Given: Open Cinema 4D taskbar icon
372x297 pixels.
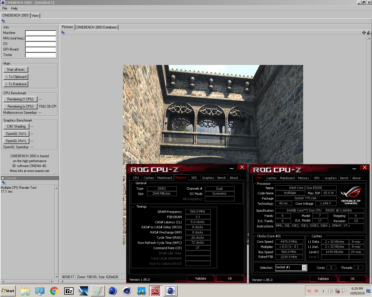Looking at the screenshot, I should coord(127,291).
